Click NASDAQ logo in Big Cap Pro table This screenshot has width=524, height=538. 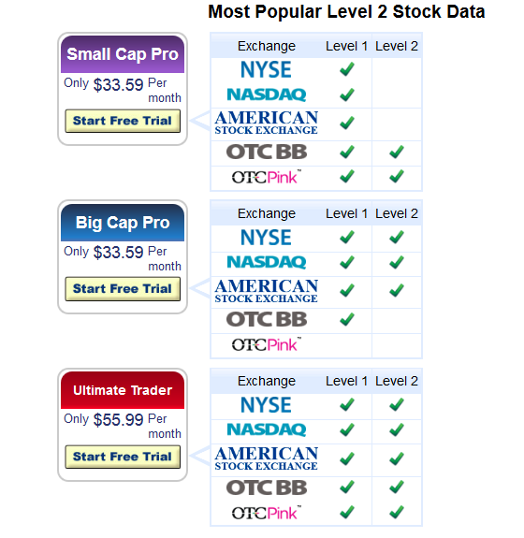pyautogui.click(x=267, y=262)
